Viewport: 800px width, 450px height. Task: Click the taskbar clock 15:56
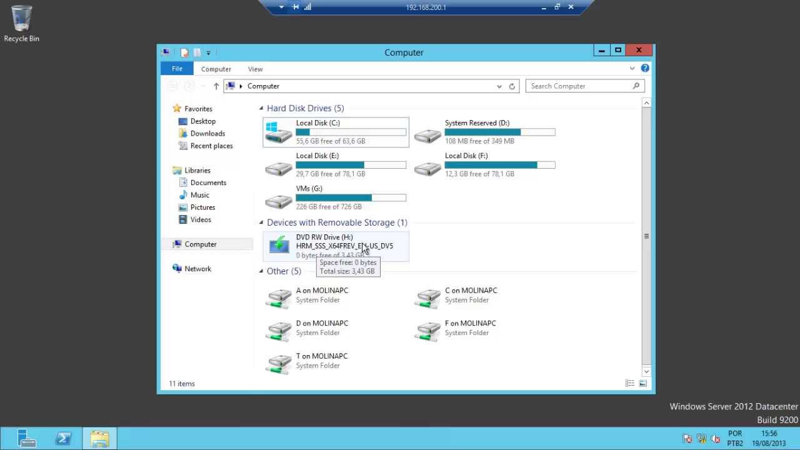tap(769, 434)
